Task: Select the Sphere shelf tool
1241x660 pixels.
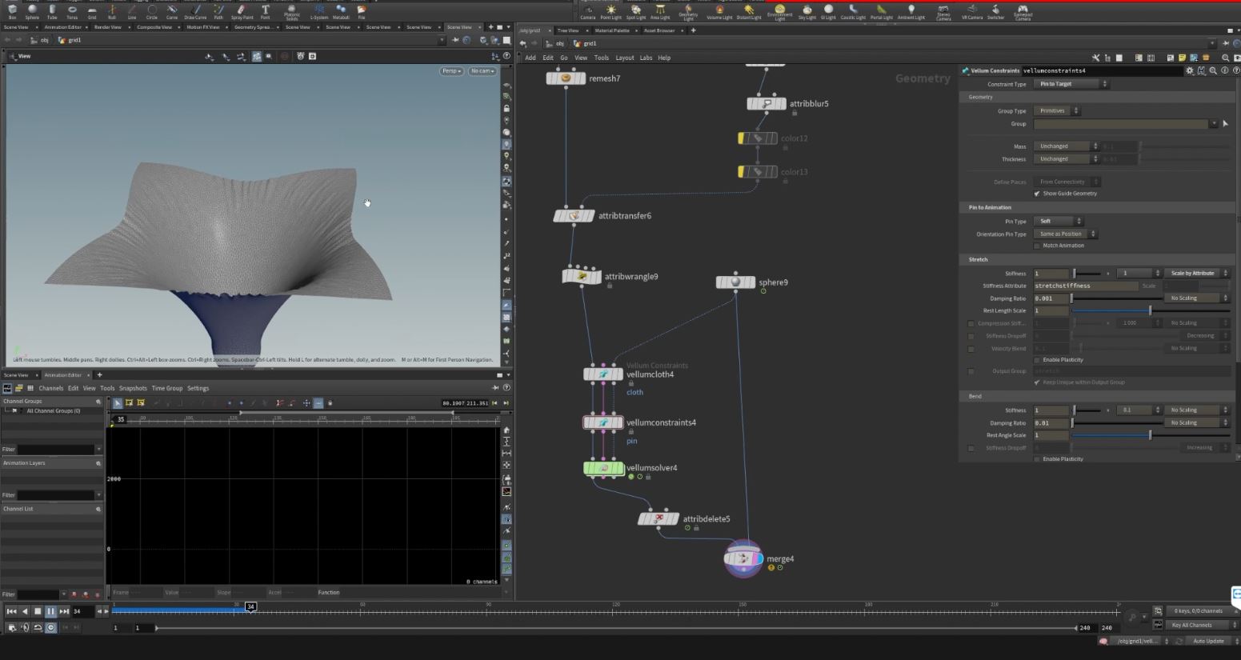Action: 32,11
